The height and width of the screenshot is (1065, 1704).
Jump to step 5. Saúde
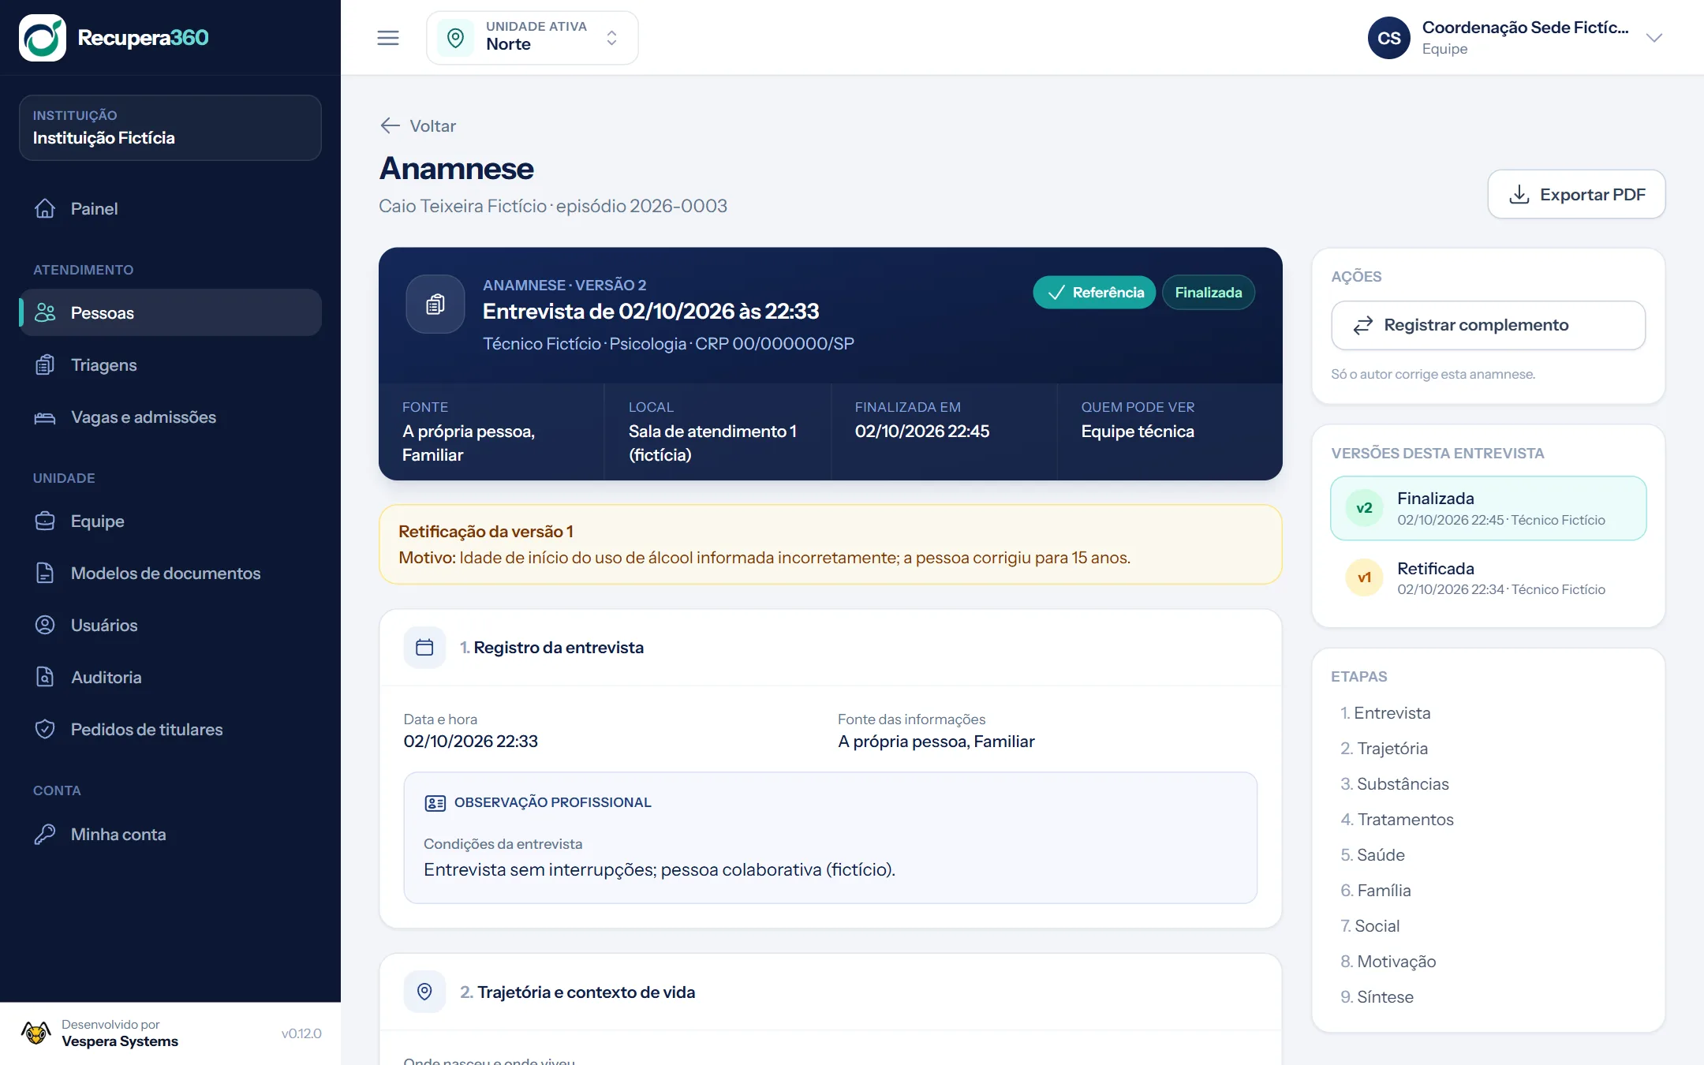click(1373, 855)
